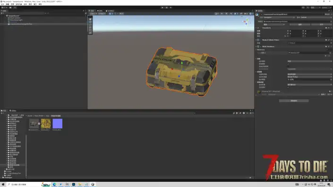Image resolution: width=333 pixels, height=187 pixels.
Task: Select SampleScene in the Hierarchy
Action: [x=14, y=16]
